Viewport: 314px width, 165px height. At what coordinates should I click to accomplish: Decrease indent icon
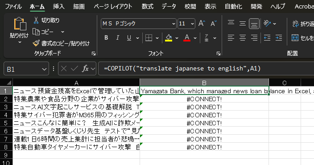click(267, 37)
